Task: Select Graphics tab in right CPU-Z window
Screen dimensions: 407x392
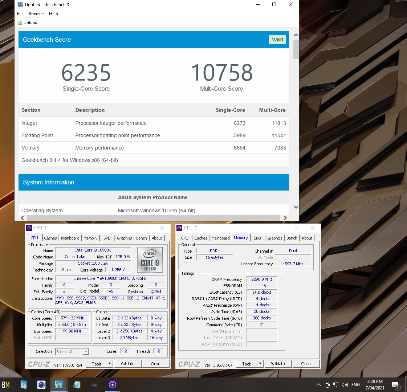Action: [274, 238]
